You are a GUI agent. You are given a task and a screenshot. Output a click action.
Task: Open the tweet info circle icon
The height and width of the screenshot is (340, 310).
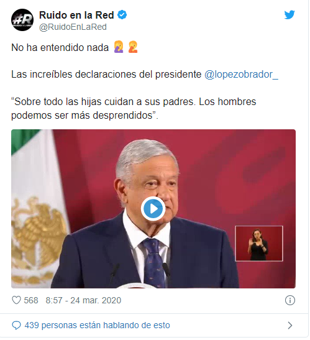290,300
